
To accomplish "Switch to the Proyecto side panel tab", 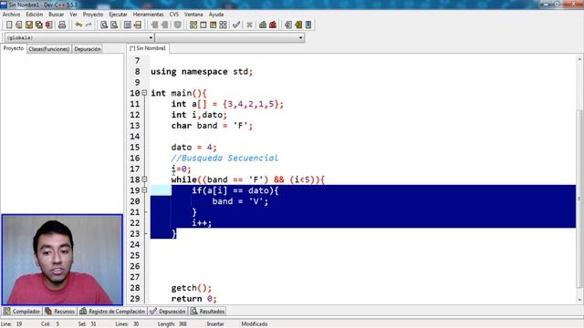I will pyautogui.click(x=14, y=48).
